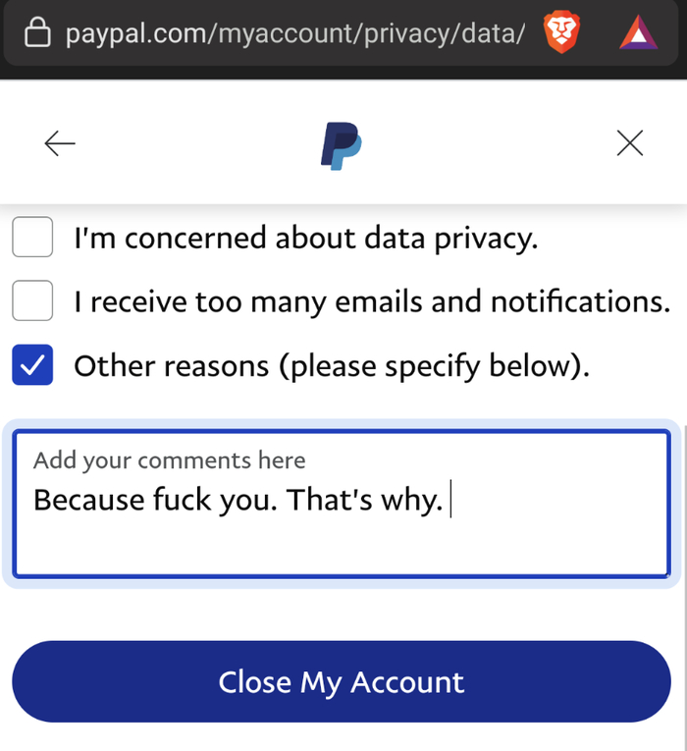Click the 'Other reasons (please specify below)' label
Viewport: 687px width, 751px height.
332,366
